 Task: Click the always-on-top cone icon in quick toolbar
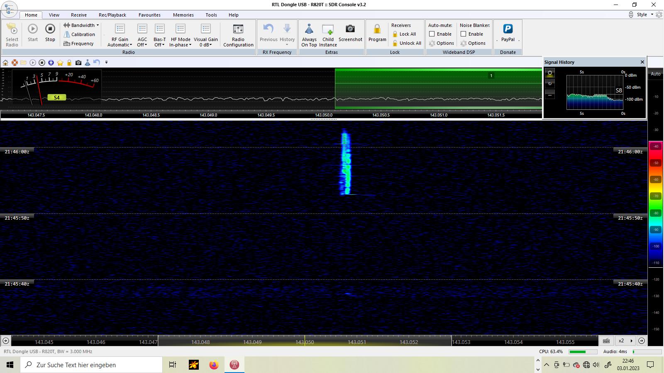tap(88, 63)
